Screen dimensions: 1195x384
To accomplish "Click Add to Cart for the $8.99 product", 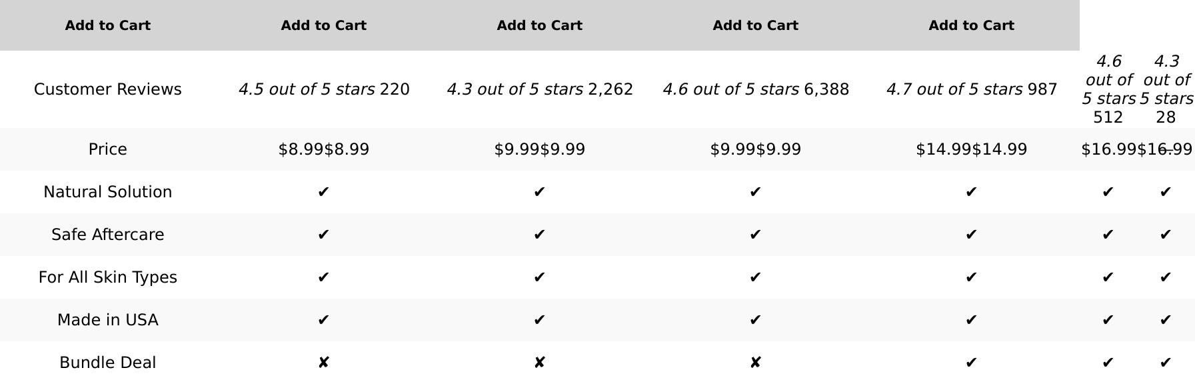I will (x=323, y=25).
